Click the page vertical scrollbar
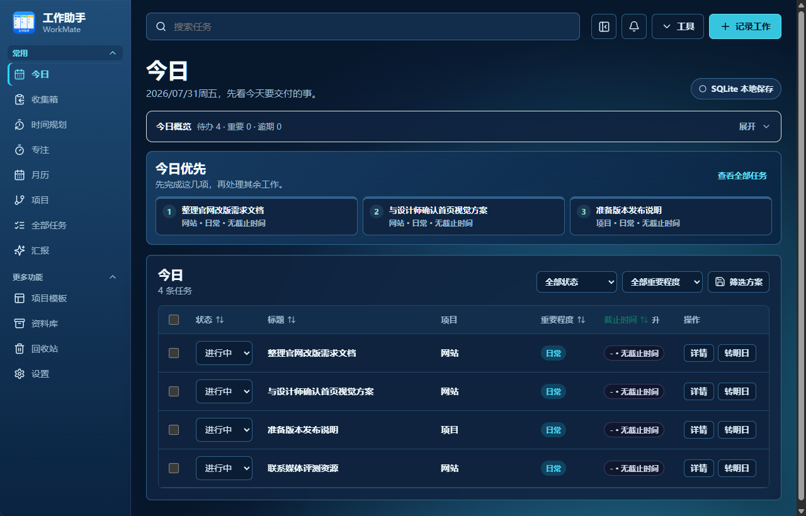The image size is (806, 516). 802,255
